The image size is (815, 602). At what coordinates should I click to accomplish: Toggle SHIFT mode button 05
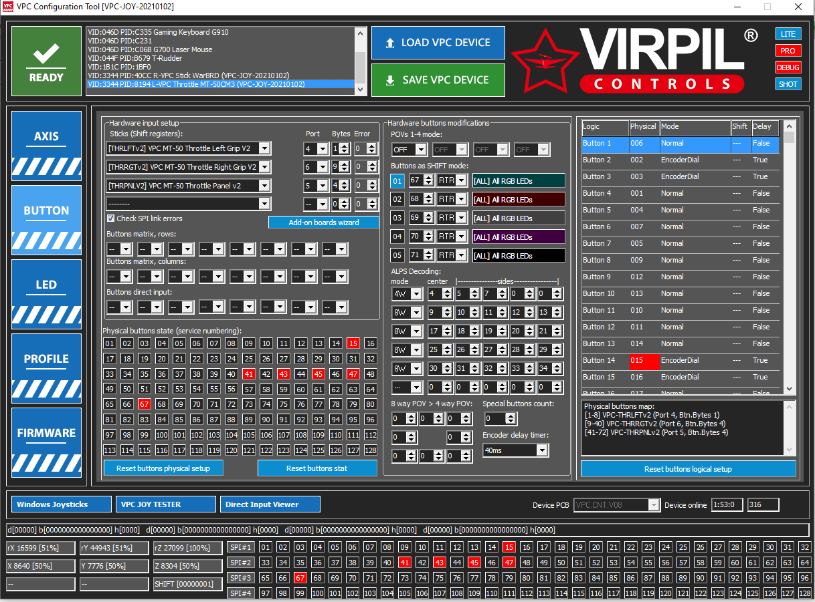click(397, 255)
